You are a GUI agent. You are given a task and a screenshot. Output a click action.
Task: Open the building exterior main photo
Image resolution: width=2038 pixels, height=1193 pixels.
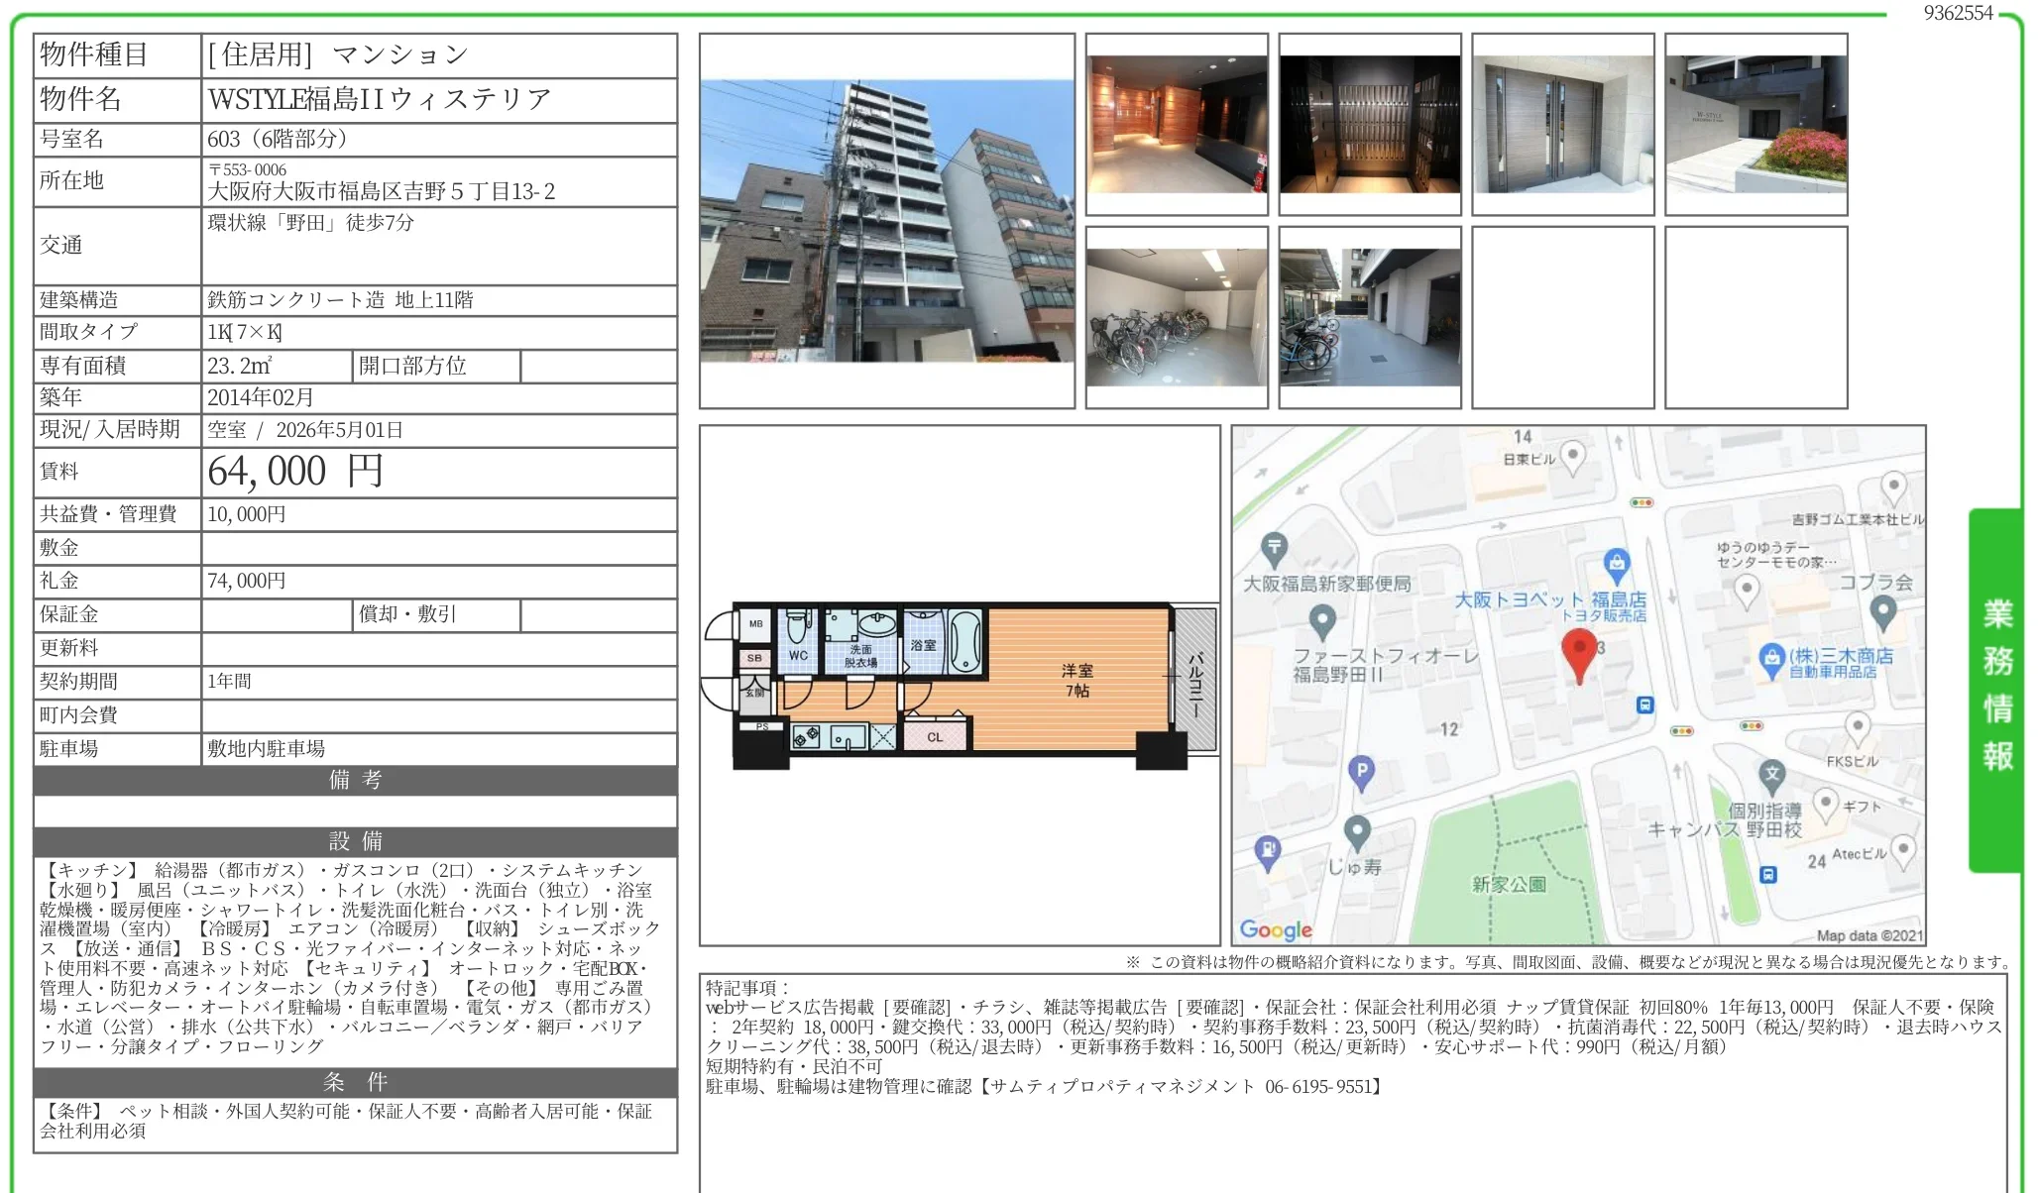(886, 221)
